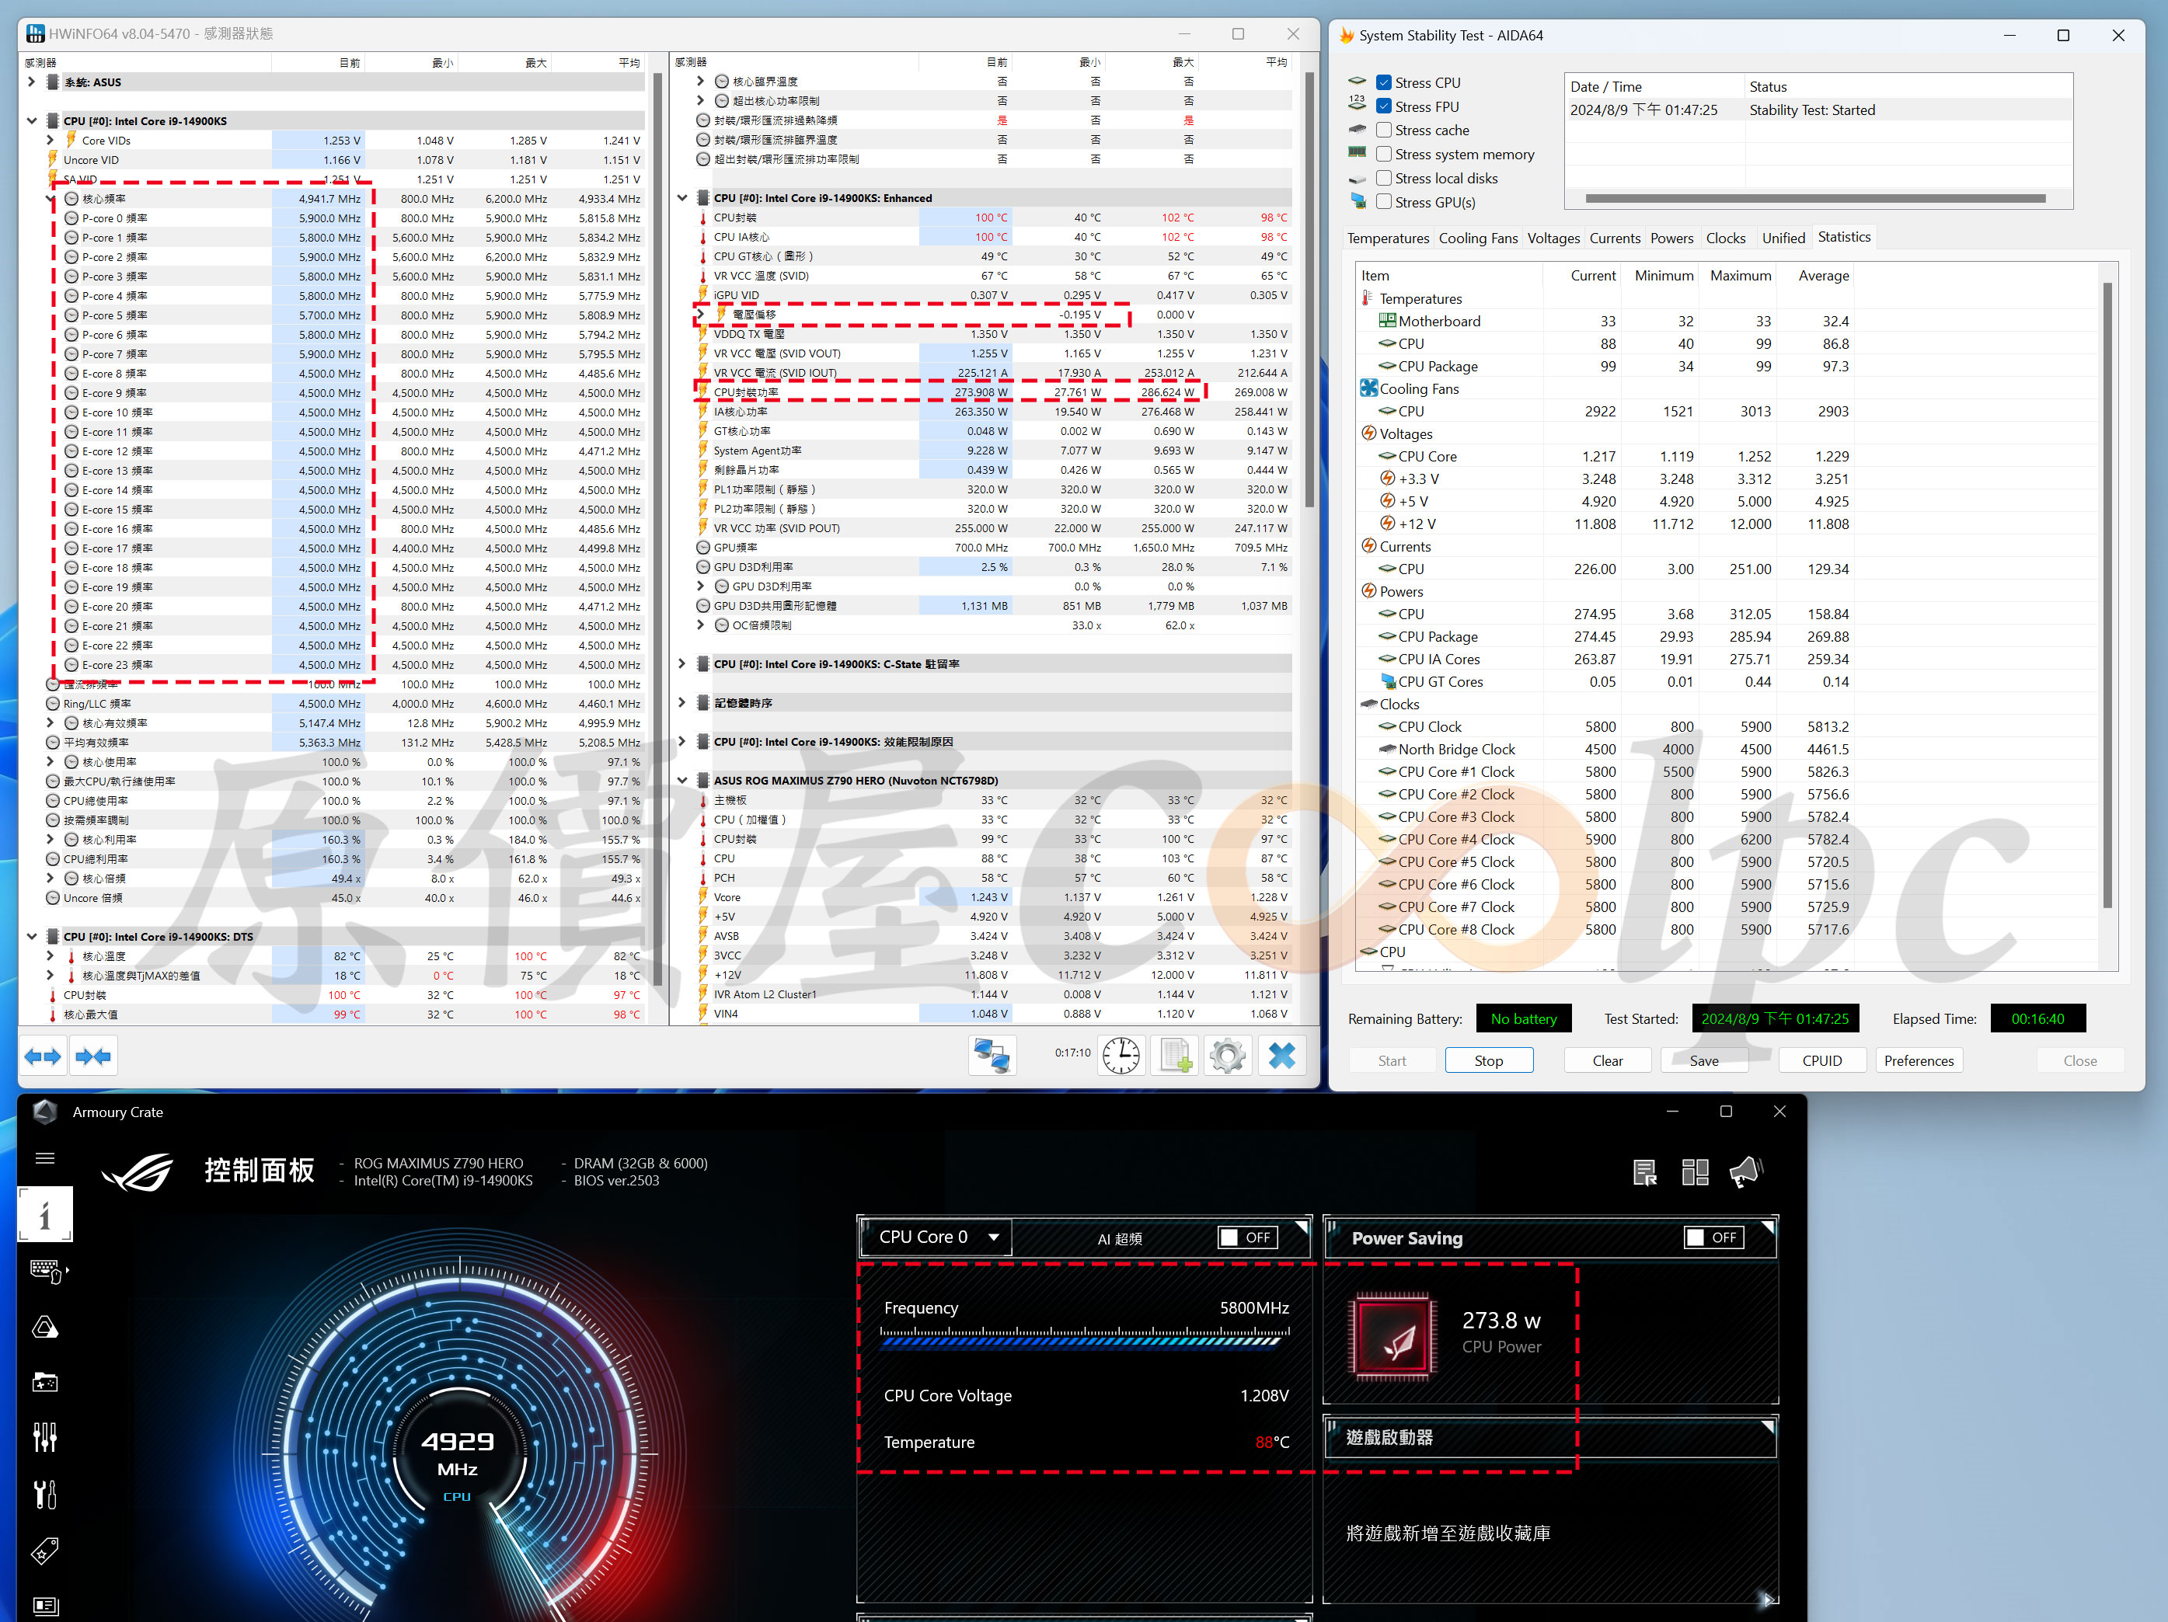
Task: Toggle AI overclocking OFF switch
Action: click(1246, 1237)
